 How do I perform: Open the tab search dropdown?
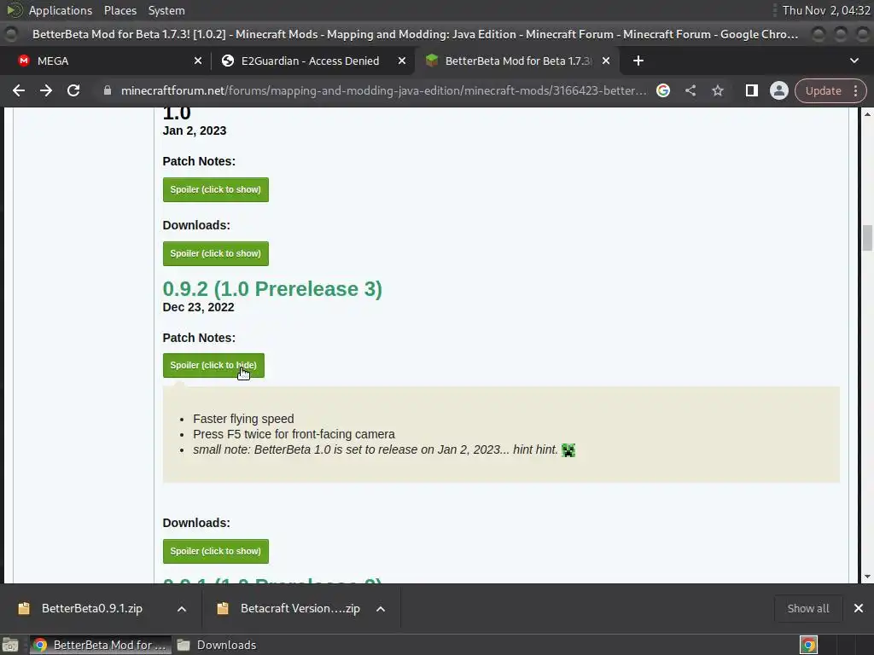point(854,61)
